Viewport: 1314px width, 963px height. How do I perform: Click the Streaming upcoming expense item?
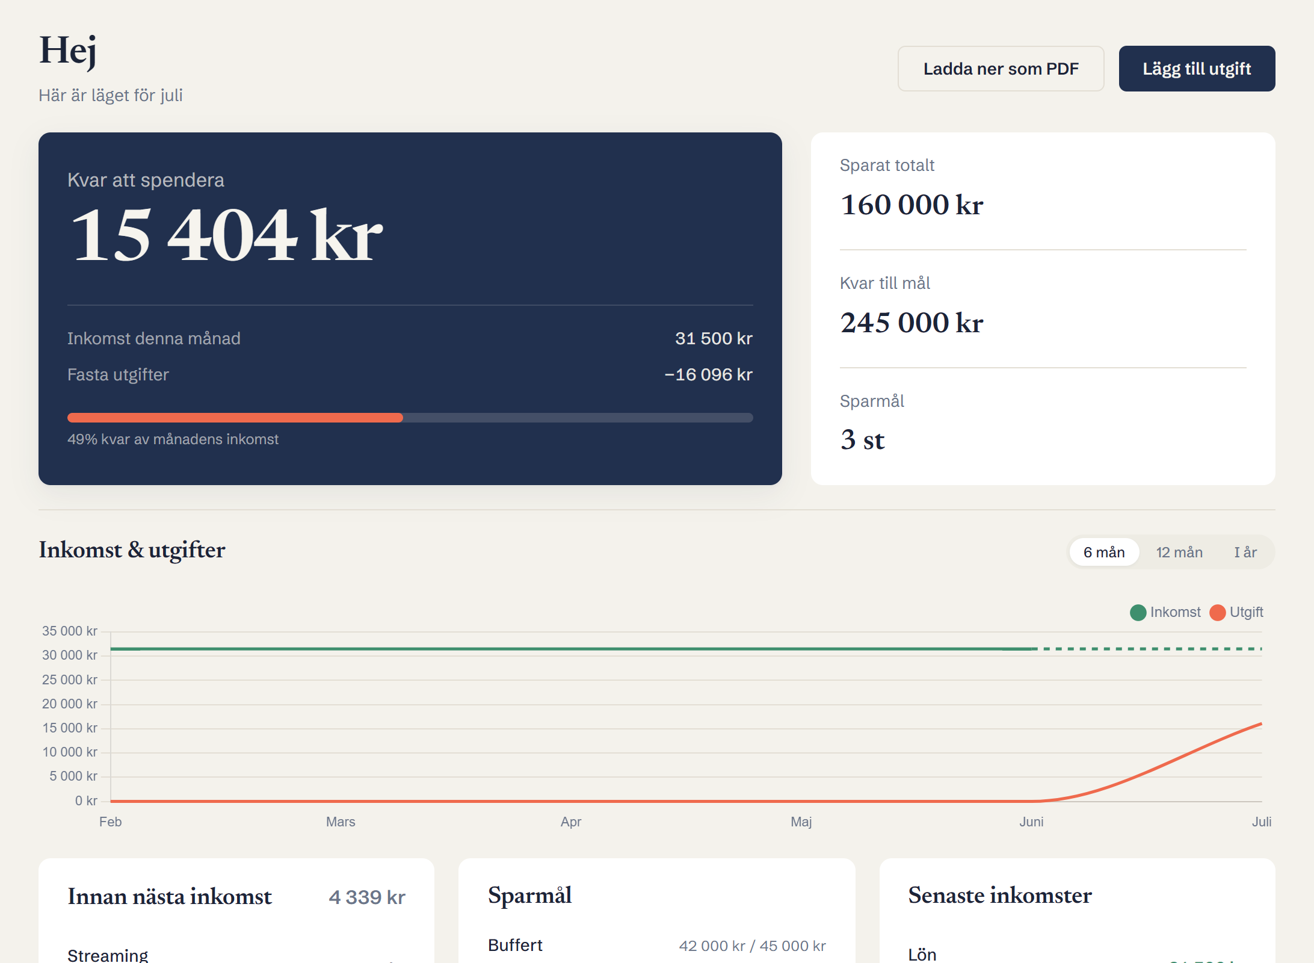click(x=236, y=955)
